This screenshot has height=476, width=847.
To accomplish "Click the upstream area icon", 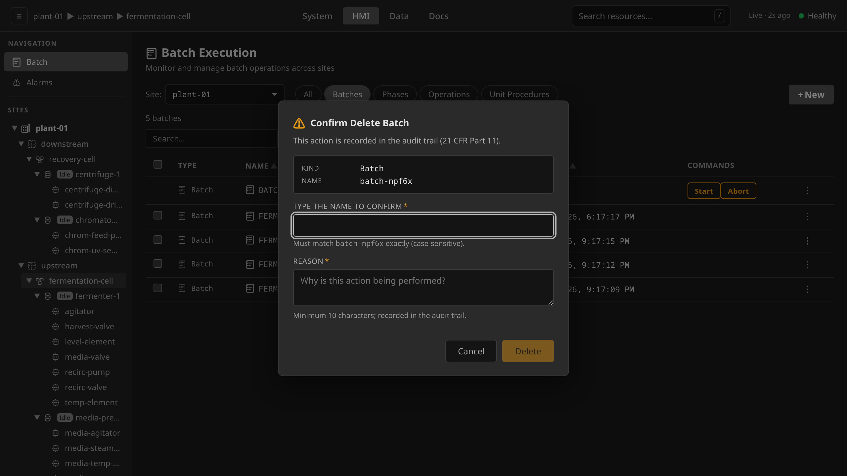I will point(32,266).
